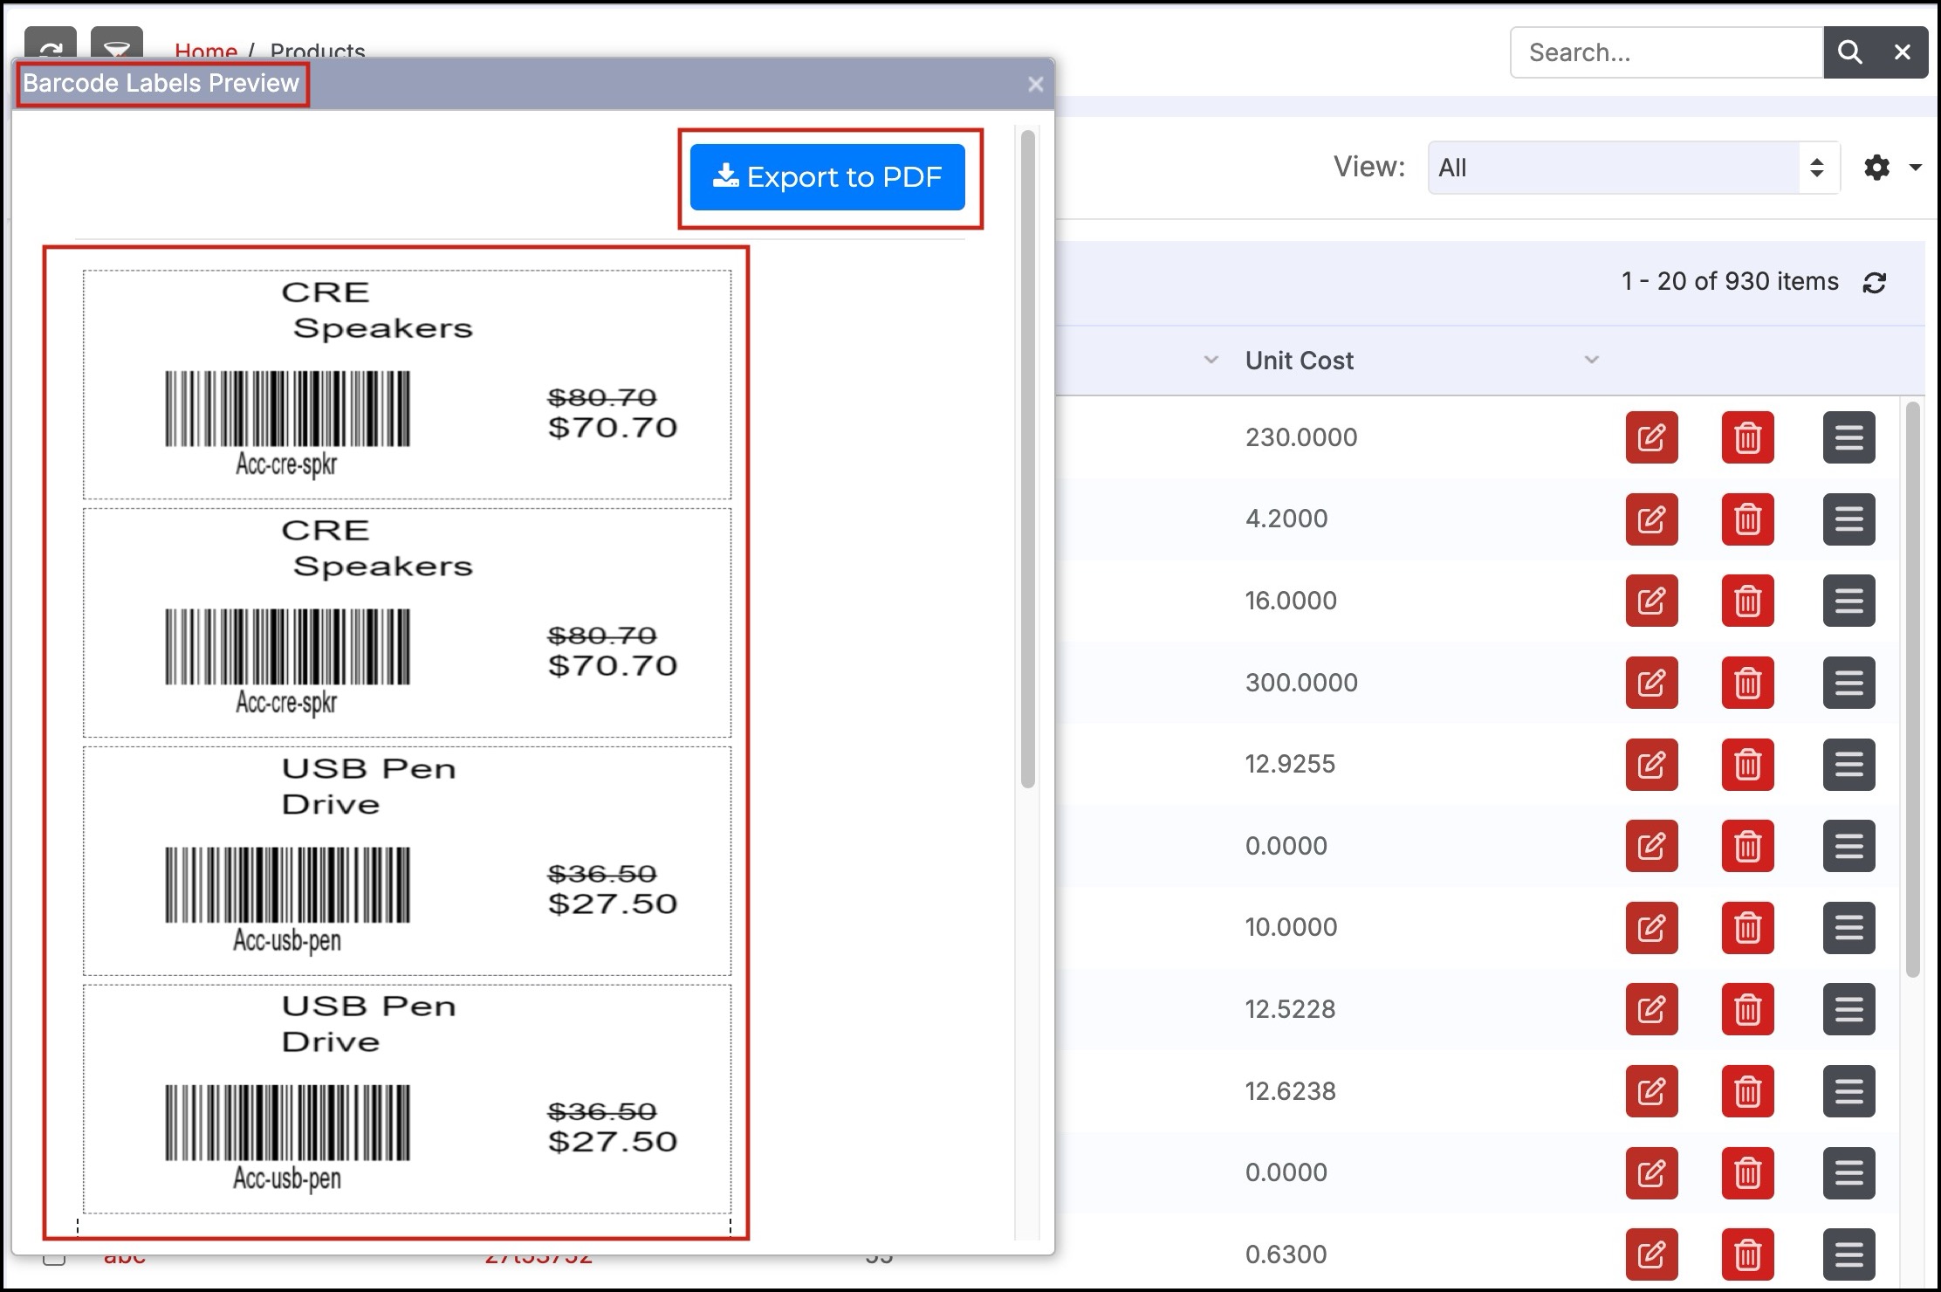Edit the product with cost 230.0000
This screenshot has width=1941, height=1292.
[x=1651, y=437]
